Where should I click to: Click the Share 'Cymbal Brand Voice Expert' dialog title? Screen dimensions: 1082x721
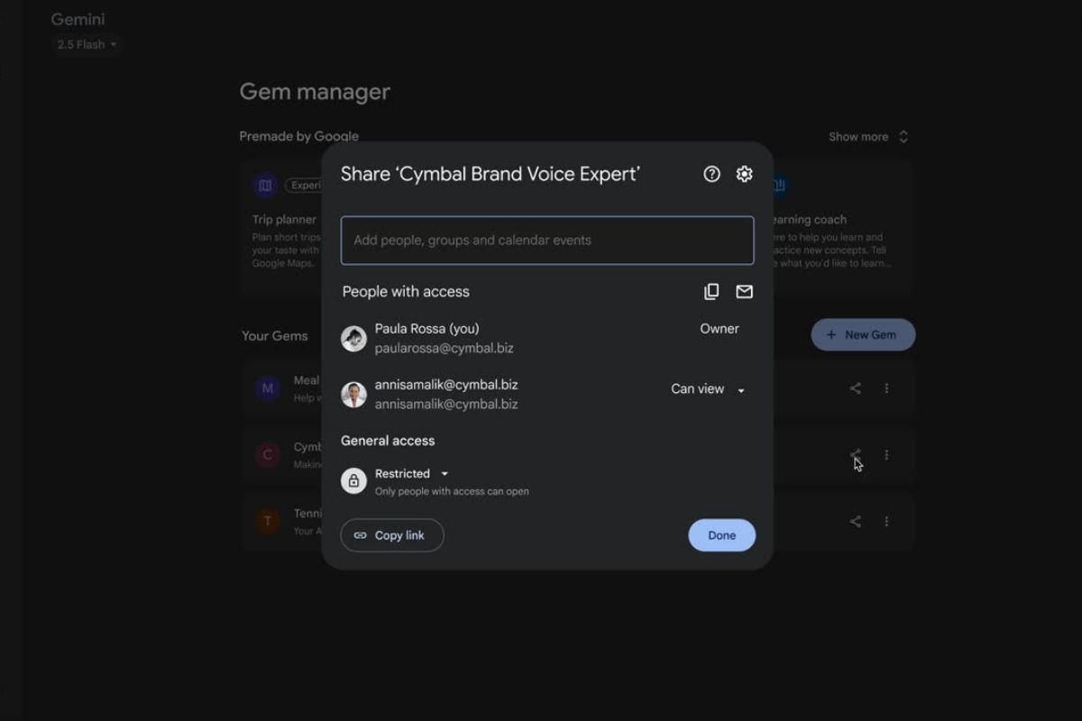[491, 174]
